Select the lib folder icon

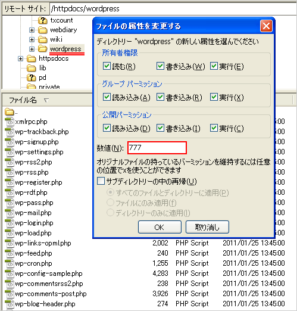coord(32,68)
